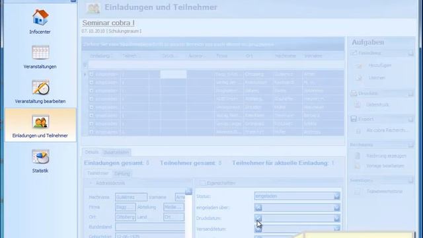Collapse the Adressdaten group header
The image size is (423, 238).
(x=91, y=183)
